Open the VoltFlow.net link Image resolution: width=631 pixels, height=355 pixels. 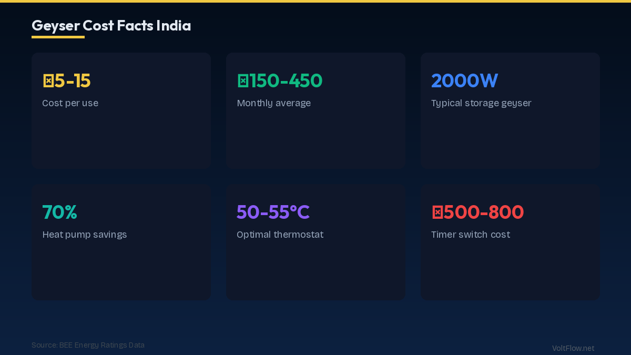(x=573, y=348)
